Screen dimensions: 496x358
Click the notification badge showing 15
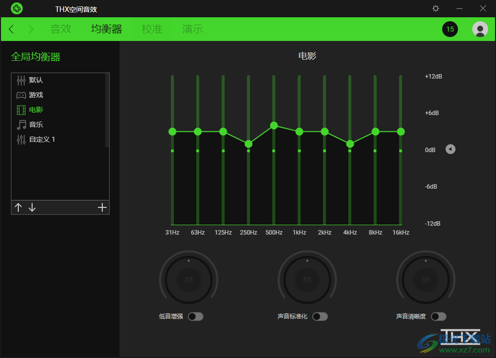450,29
